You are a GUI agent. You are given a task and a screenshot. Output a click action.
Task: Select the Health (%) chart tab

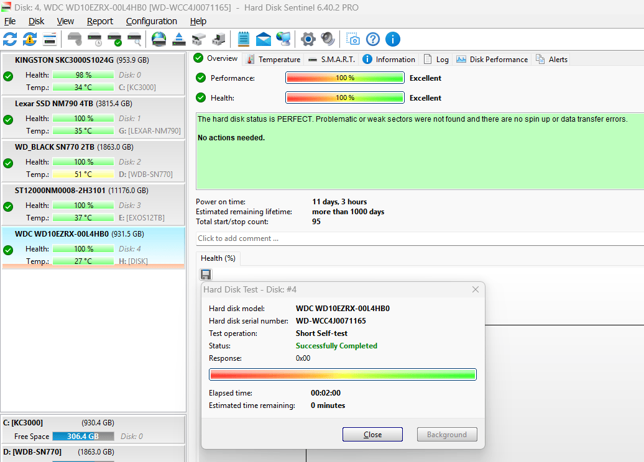click(x=218, y=258)
